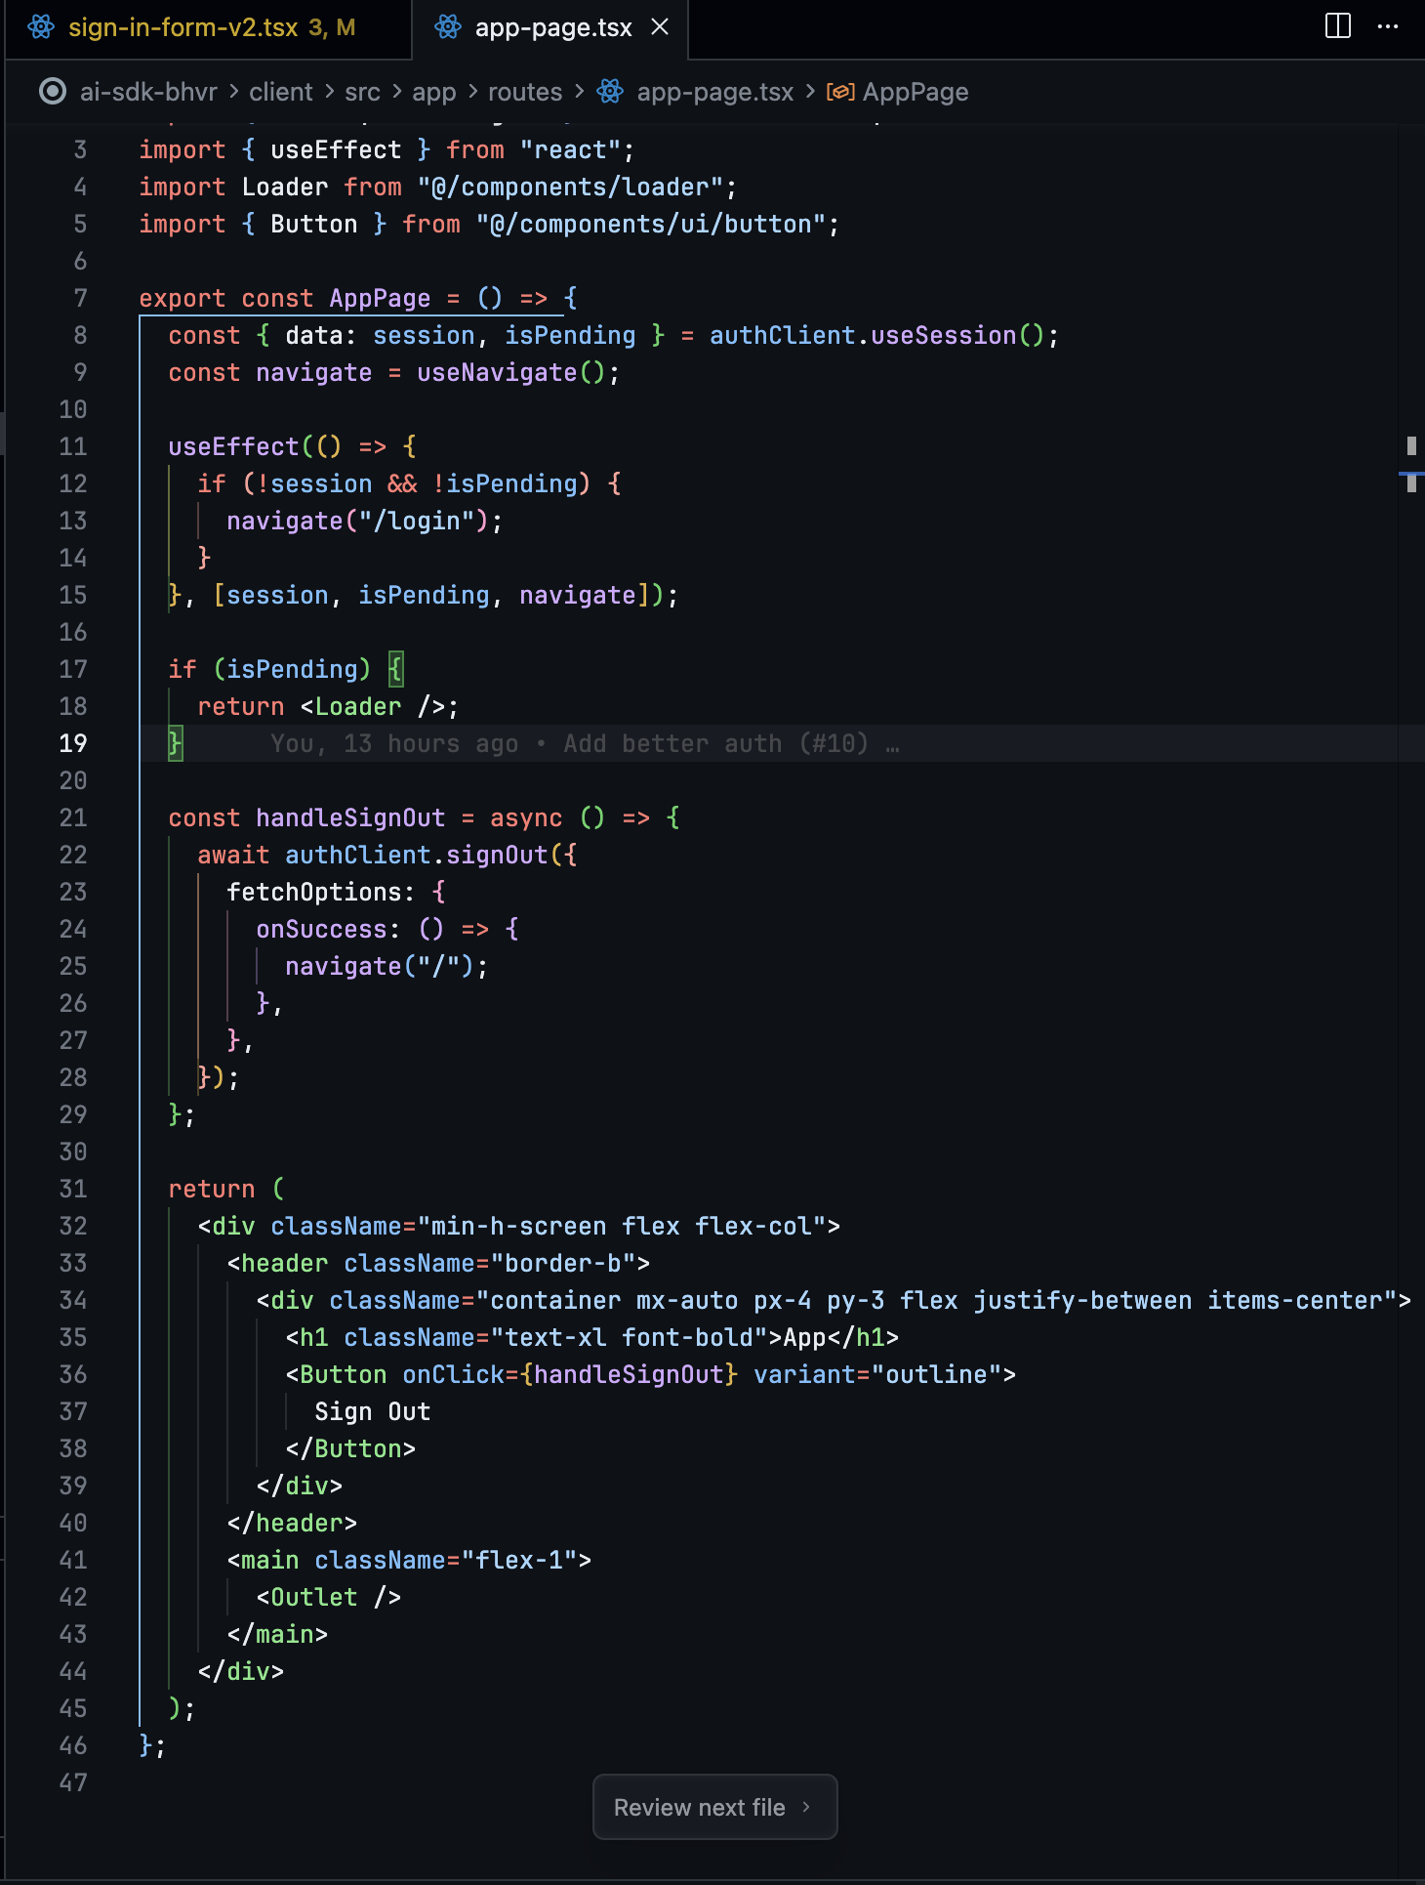Click line number 31 in the gutter
1425x1885 pixels.
tap(73, 1190)
